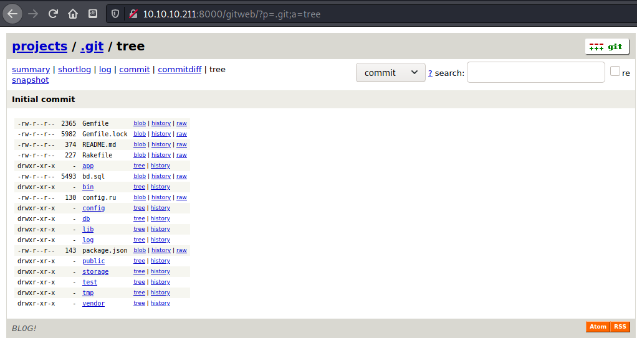Focus the search text field

coord(536,72)
